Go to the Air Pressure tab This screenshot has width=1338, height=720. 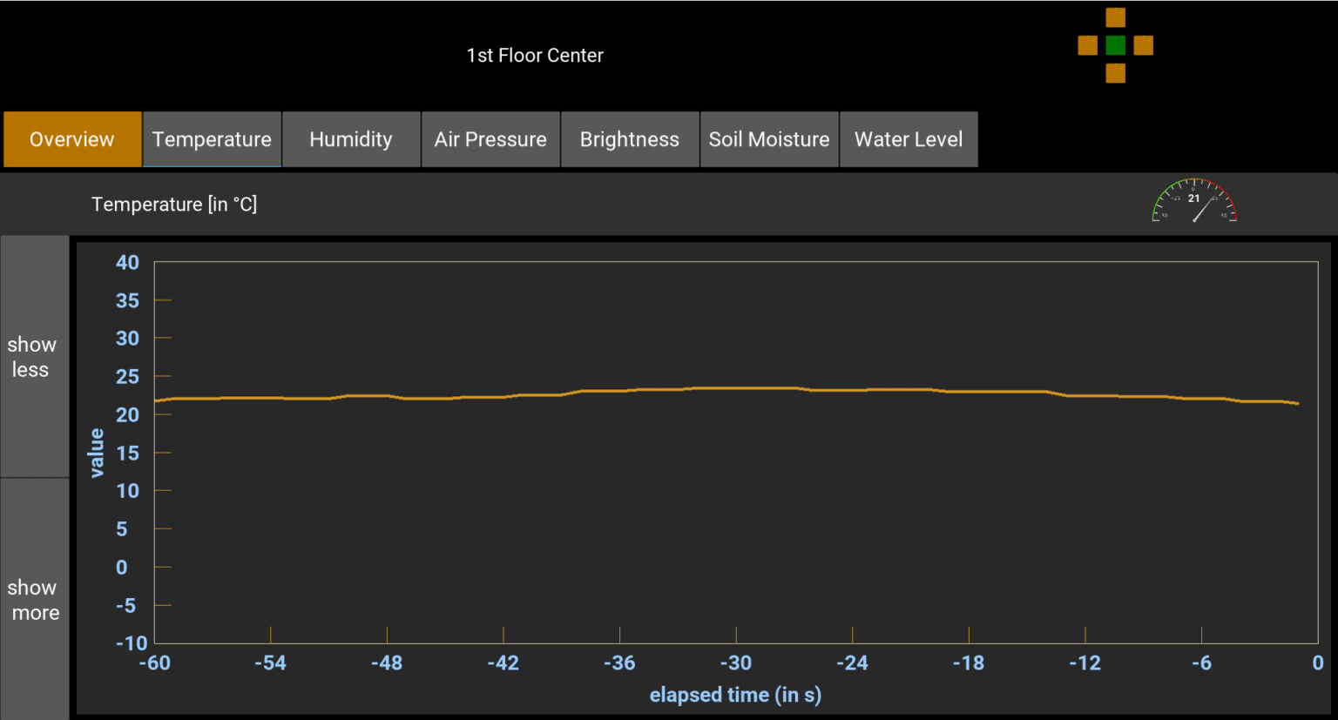(490, 139)
